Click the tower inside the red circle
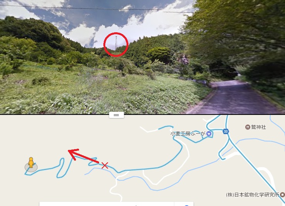This screenshot has width=285, height=206. [x=116, y=43]
